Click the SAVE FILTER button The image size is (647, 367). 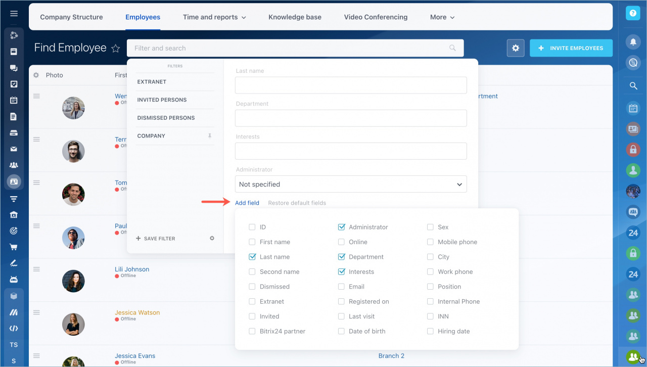(156, 239)
